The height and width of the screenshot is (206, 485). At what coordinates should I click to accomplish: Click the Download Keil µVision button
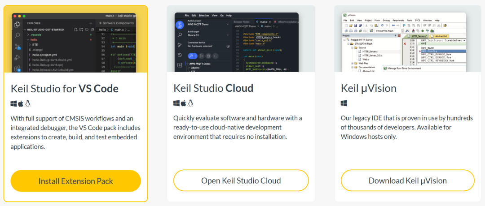pyautogui.click(x=408, y=180)
